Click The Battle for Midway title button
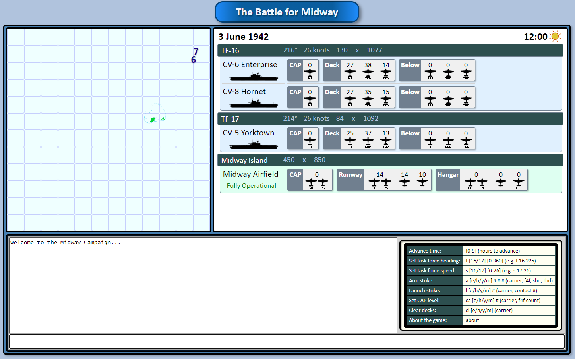Image resolution: width=575 pixels, height=359 pixels. pyautogui.click(x=287, y=12)
